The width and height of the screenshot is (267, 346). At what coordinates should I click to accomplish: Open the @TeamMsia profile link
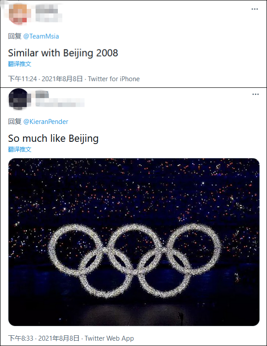(41, 36)
